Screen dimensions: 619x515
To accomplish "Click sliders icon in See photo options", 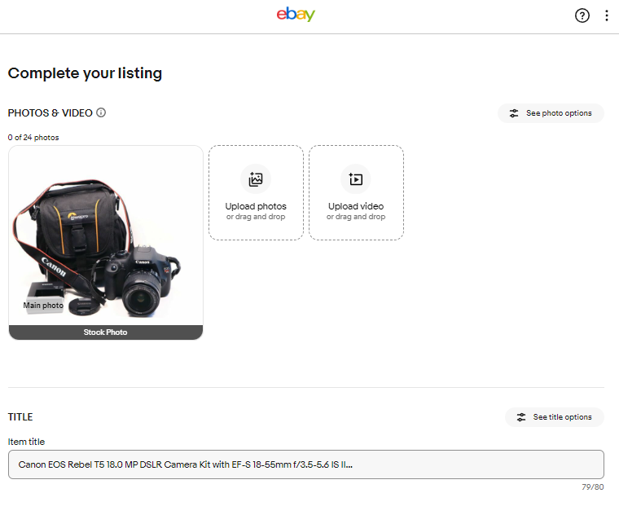I will tap(514, 113).
